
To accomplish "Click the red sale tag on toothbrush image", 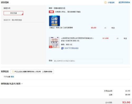I will (x=50, y=47).
